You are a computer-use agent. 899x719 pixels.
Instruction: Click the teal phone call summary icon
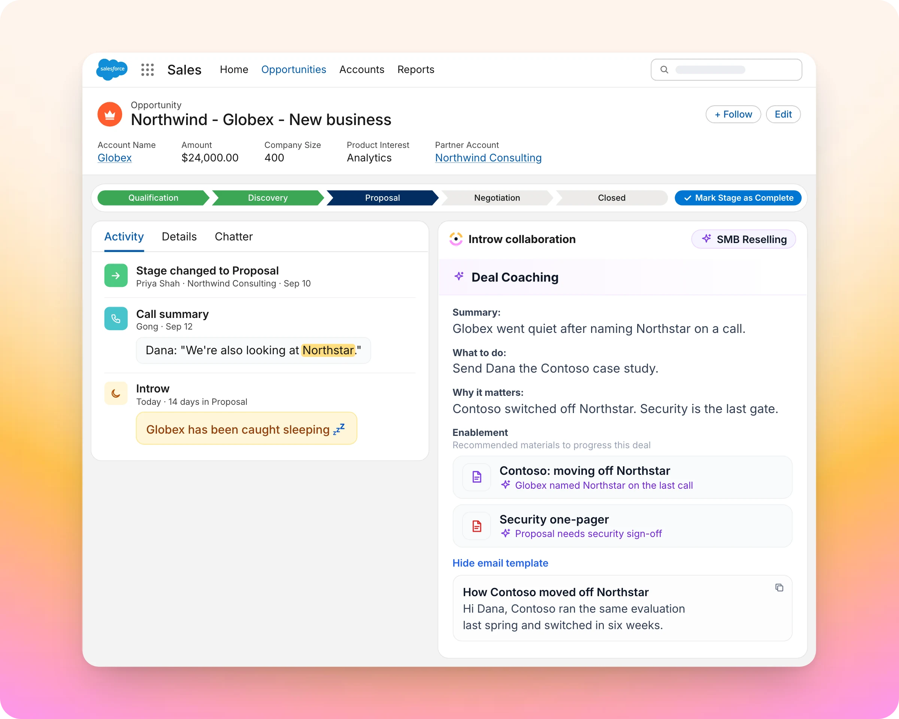click(116, 319)
